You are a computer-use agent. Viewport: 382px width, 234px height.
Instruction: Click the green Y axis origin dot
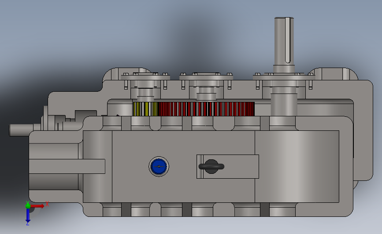[x=28, y=206]
